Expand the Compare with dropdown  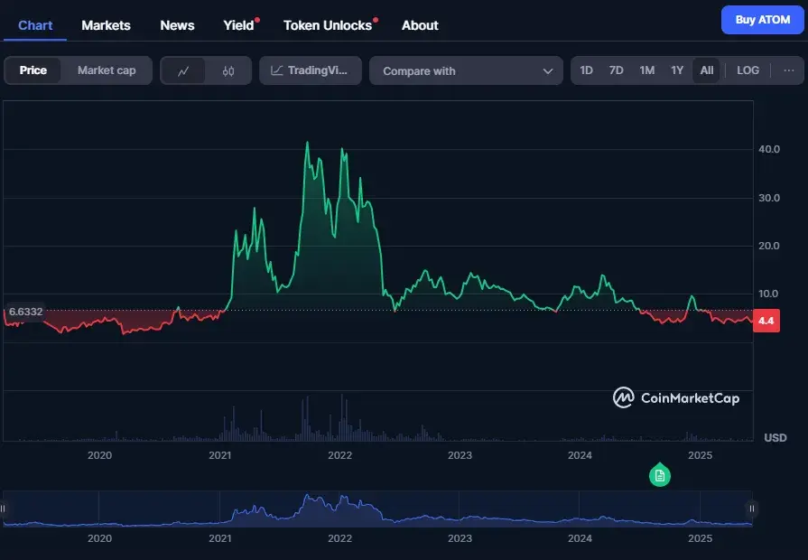pyautogui.click(x=466, y=70)
